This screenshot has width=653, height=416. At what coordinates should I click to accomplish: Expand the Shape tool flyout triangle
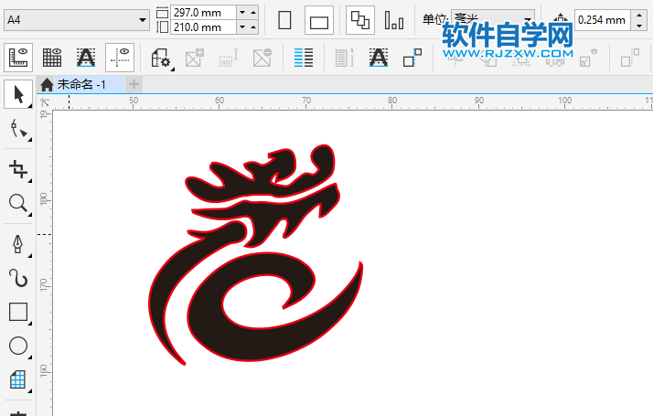[x=30, y=140]
